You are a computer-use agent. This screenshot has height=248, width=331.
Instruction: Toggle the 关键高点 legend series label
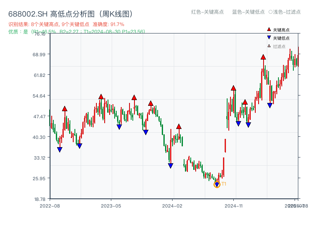tap(281, 30)
